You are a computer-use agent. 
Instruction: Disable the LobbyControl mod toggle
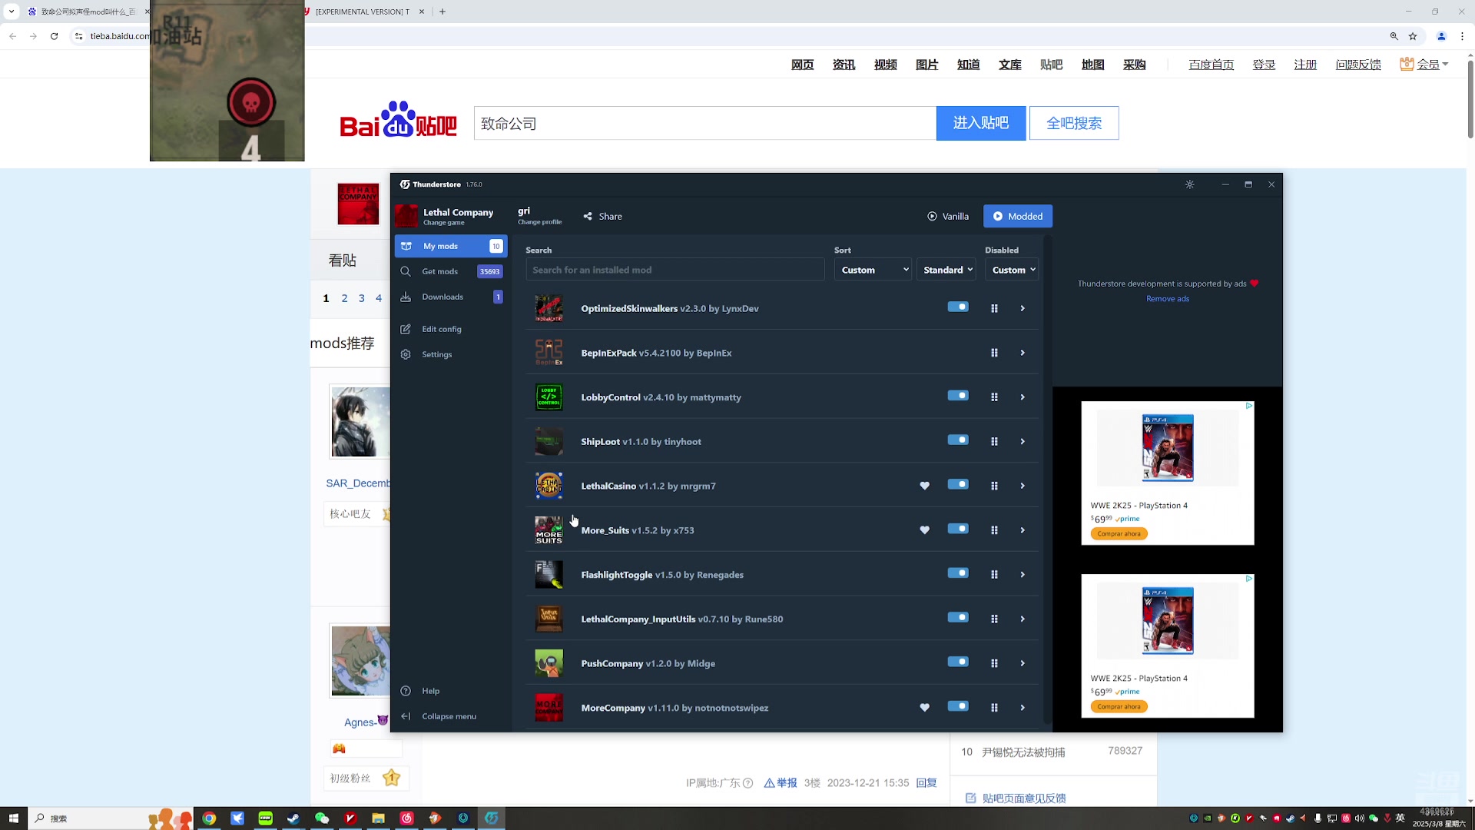957,396
